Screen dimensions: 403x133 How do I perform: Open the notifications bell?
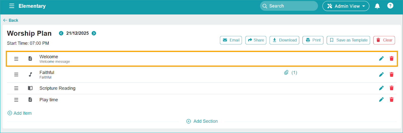[x=377, y=6]
